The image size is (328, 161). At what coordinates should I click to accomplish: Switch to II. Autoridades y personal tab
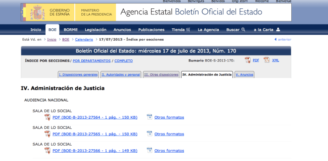121,75
